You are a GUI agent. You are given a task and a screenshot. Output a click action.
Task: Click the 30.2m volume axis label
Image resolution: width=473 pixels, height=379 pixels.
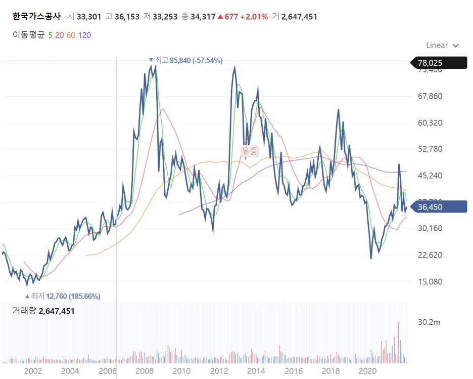(429, 322)
